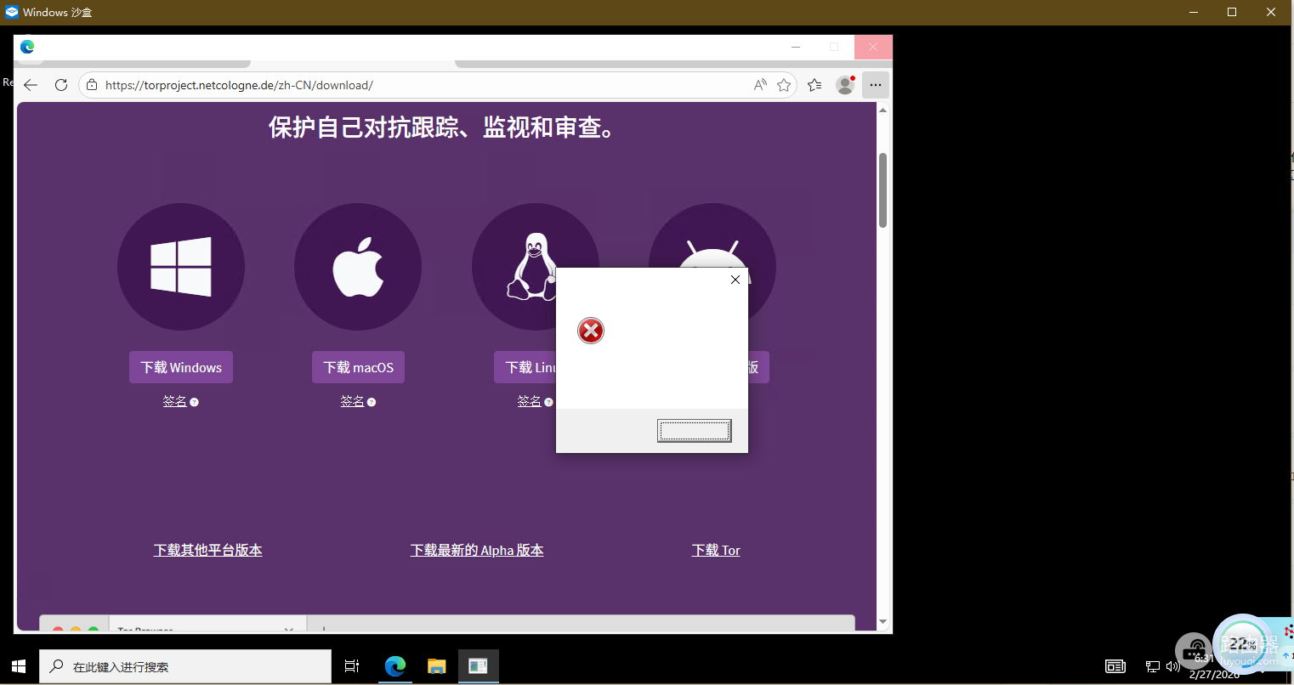
Task: Open Edge Settings and more menu
Action: coord(876,85)
